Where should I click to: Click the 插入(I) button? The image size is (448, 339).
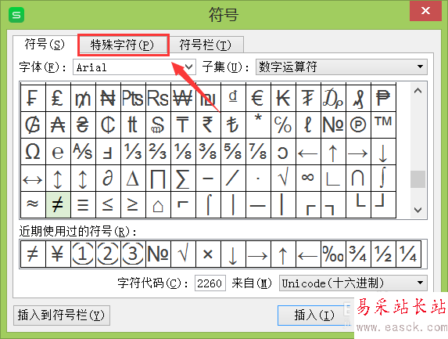pyautogui.click(x=314, y=316)
